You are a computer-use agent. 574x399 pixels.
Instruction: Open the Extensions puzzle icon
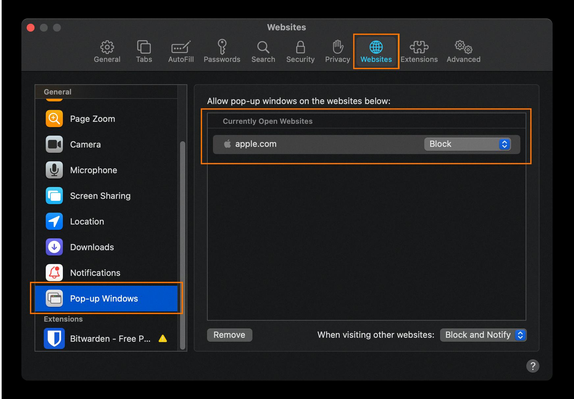[x=419, y=51]
